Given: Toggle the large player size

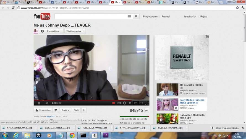Looking at the screenshot, I should [141, 103].
